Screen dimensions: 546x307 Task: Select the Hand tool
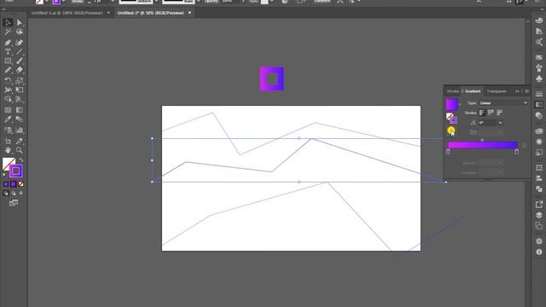tap(8, 150)
